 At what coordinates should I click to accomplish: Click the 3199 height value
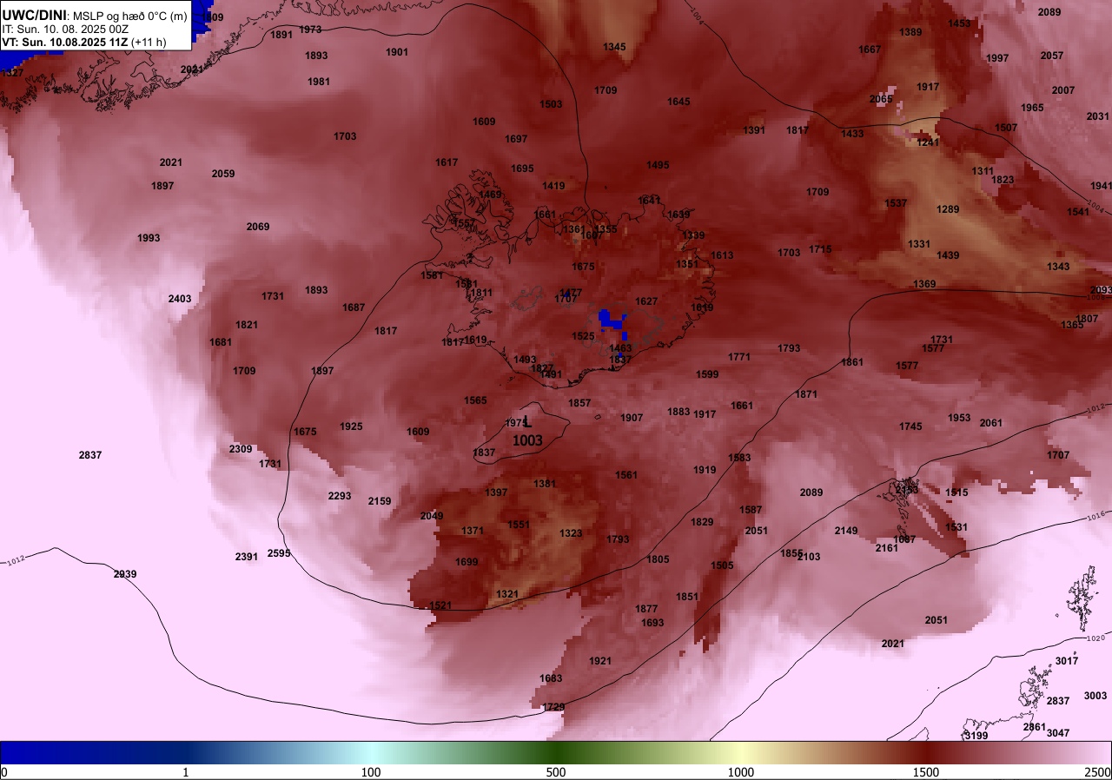click(976, 736)
